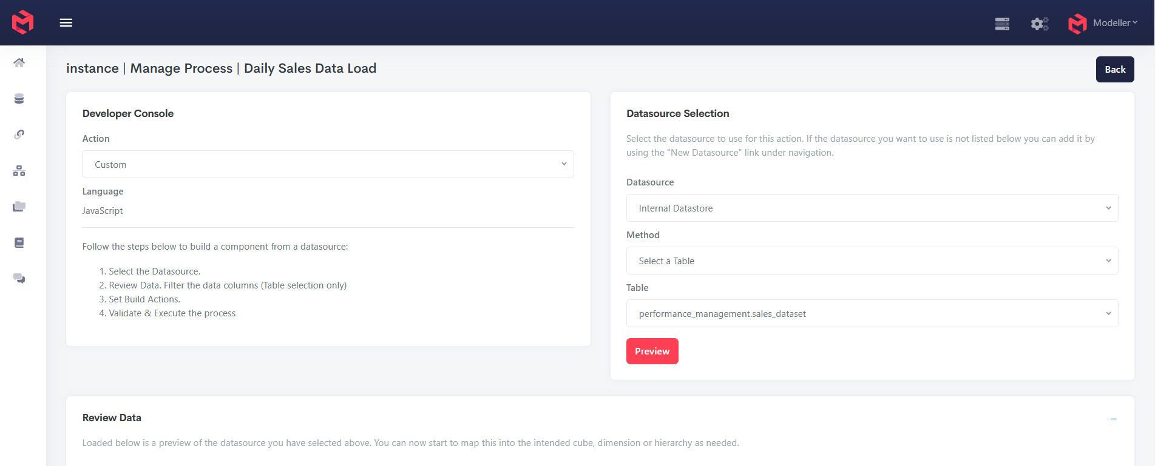Toggle the hamburger menu icon

pyautogui.click(x=66, y=22)
